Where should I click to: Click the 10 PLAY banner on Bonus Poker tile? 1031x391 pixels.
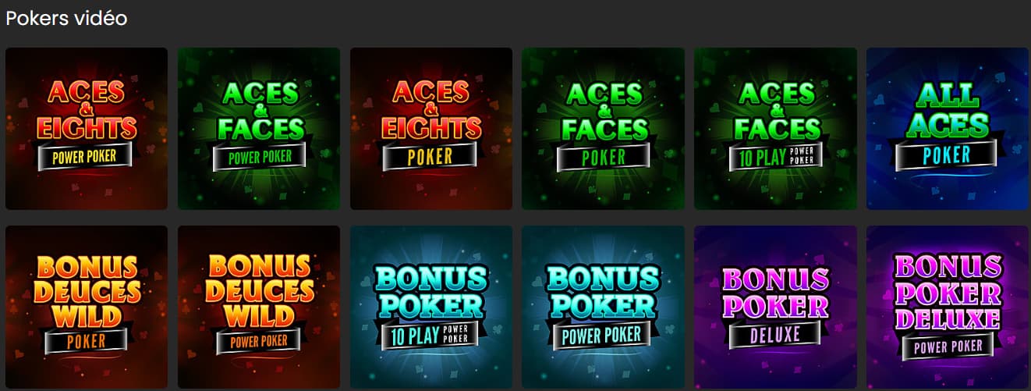[431, 334]
